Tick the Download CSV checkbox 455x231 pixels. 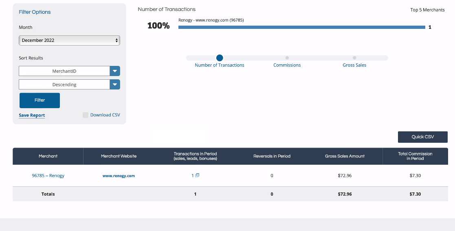85,115
